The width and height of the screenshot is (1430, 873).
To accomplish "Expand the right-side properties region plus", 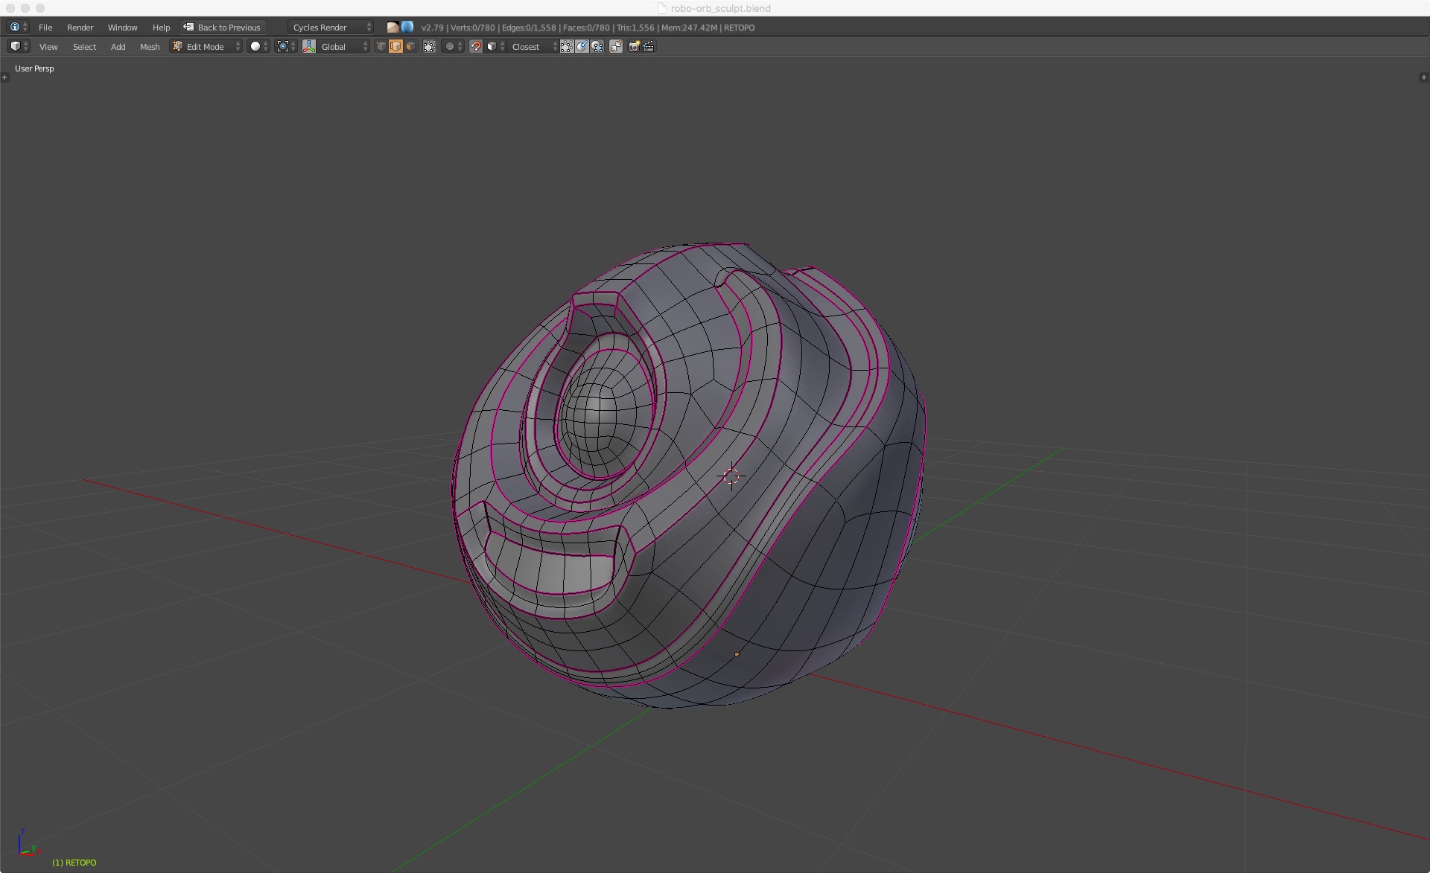I will pos(1423,77).
